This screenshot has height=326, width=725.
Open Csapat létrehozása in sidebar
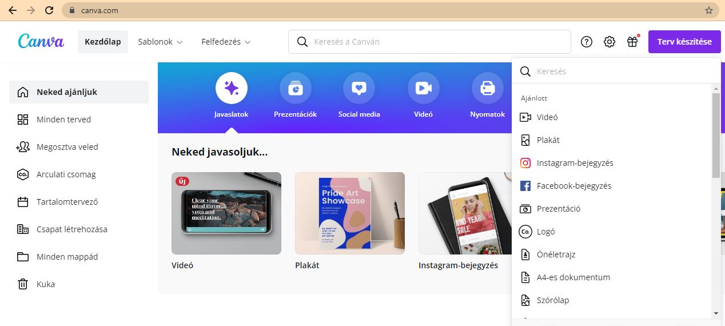point(79,229)
